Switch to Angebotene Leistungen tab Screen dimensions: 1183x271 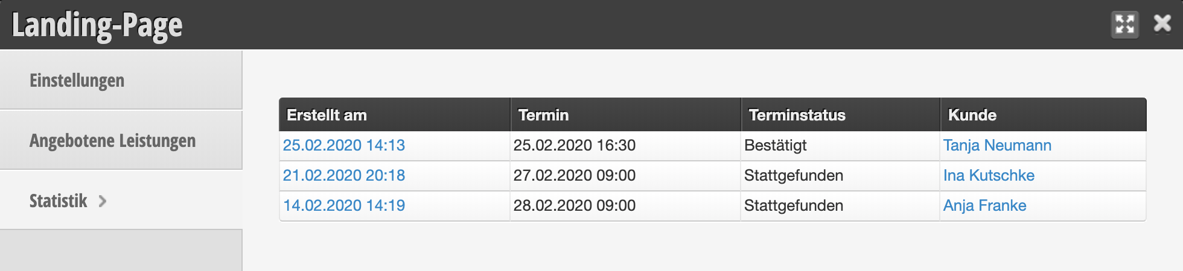121,140
